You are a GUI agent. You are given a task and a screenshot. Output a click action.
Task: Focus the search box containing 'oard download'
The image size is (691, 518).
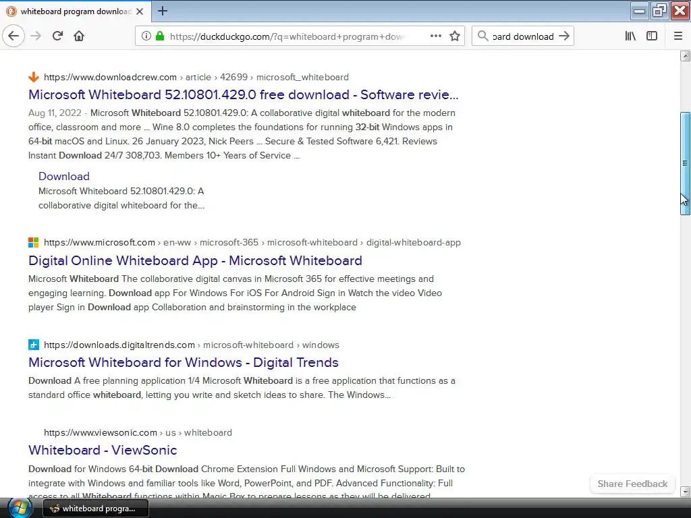[523, 36]
